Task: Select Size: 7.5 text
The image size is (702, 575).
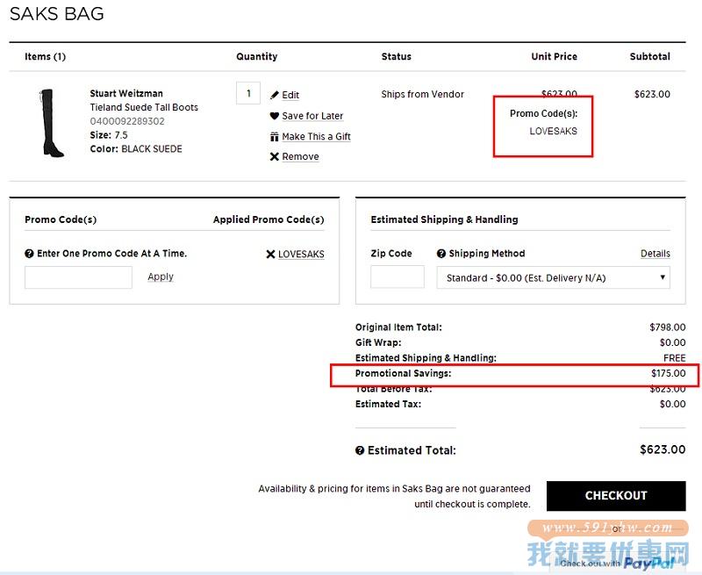Action: (x=109, y=135)
